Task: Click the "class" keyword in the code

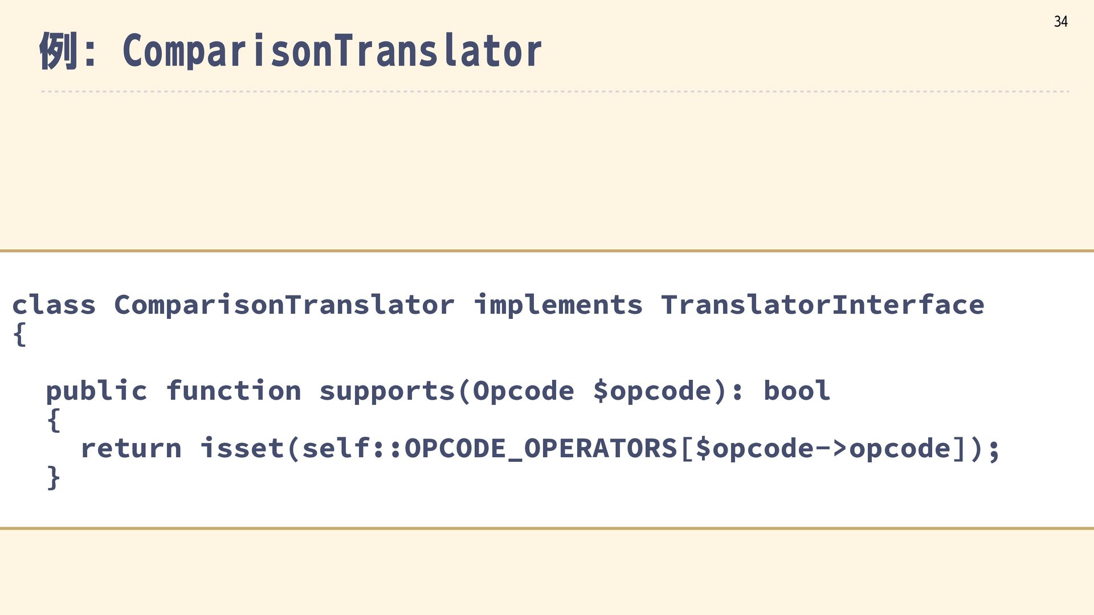Action: click(x=54, y=305)
